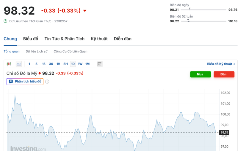Click the Investing.com logo watermark
This screenshot has width=238, height=151.
pos(28,148)
